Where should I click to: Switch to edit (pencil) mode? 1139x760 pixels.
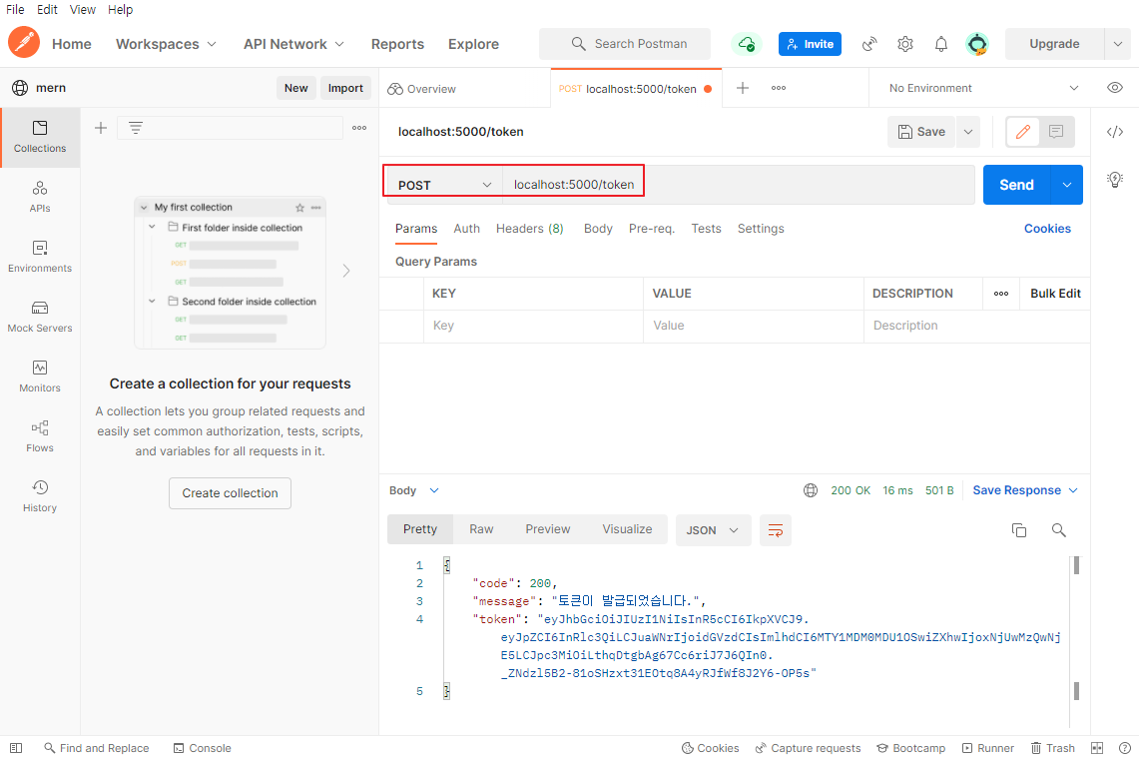pos(1023,132)
